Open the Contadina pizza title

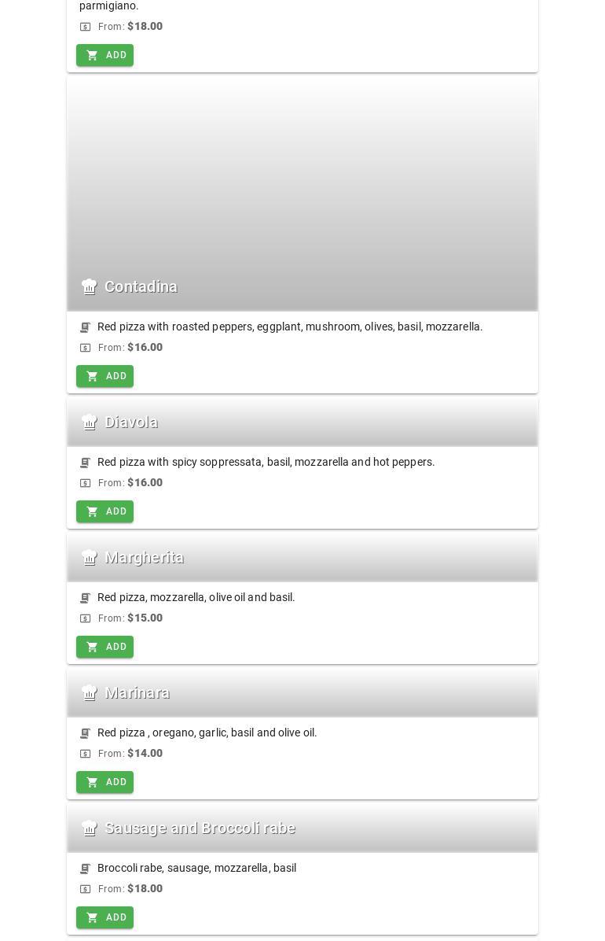coord(141,286)
